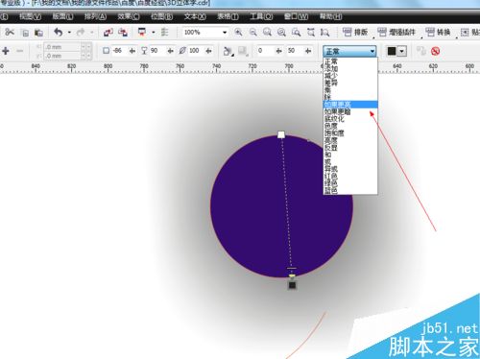Click the shadow angle field showing -86
Screen dimensions: 480x359
[x=119, y=51]
